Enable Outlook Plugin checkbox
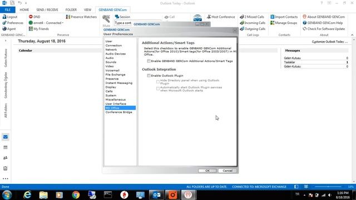The width and height of the screenshot is (356, 200). click(149, 76)
